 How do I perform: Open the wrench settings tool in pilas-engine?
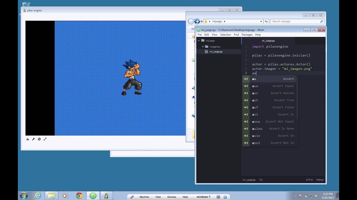point(33,139)
